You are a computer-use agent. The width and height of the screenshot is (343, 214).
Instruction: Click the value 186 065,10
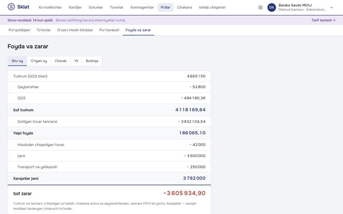192,133
